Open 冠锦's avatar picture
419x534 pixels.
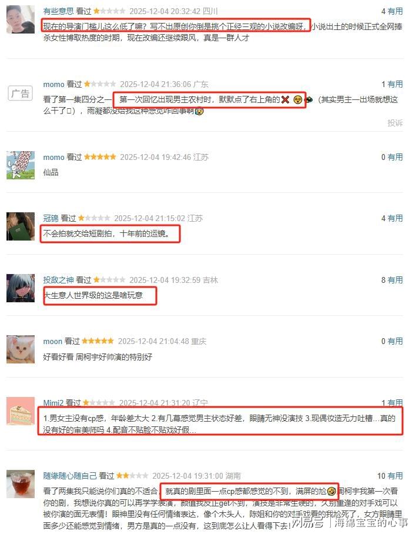pyautogui.click(x=21, y=226)
